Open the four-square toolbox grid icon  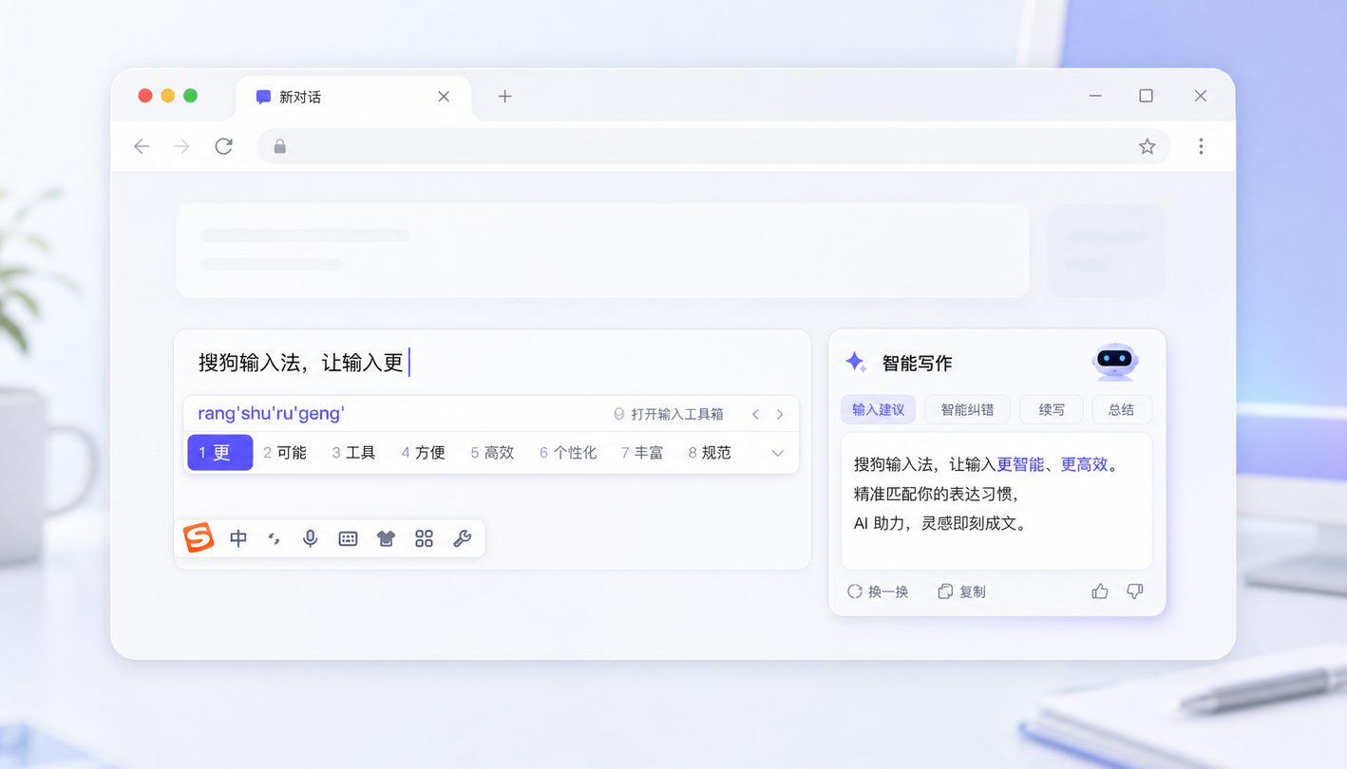[x=424, y=539]
